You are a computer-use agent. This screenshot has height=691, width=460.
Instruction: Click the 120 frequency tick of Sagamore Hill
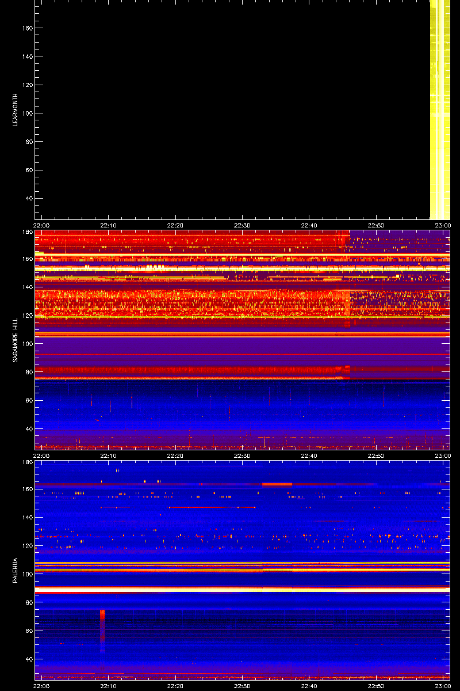pyautogui.click(x=28, y=315)
